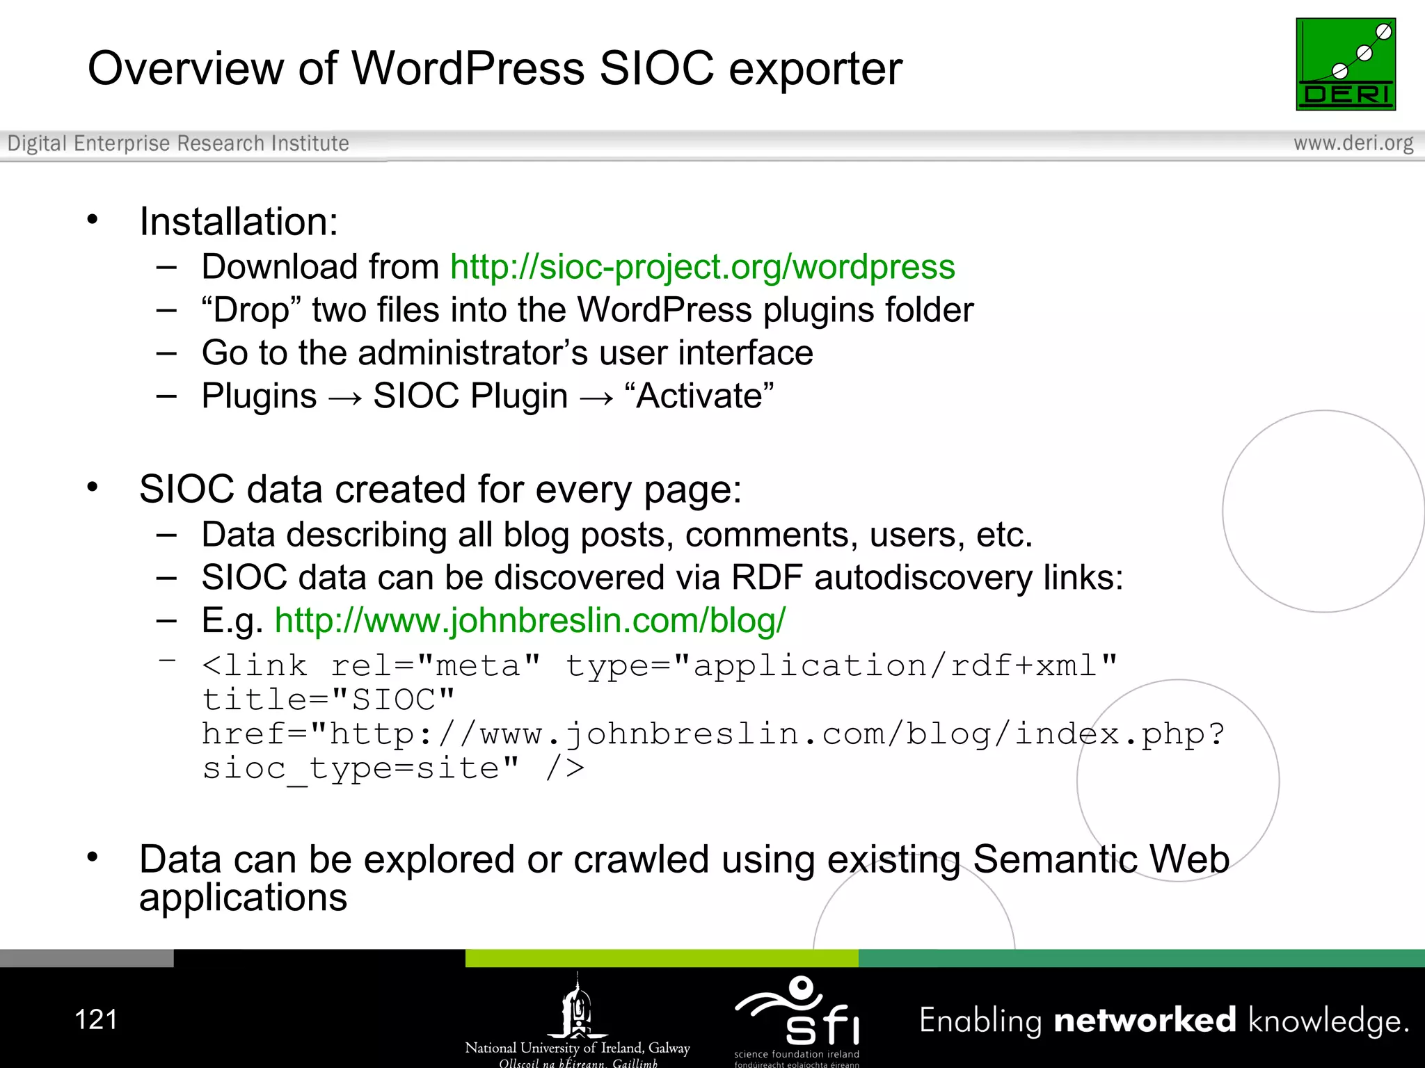Click the slide title 'Overview of WordPress SIOC exporter'
This screenshot has height=1068, width=1425.
click(495, 68)
